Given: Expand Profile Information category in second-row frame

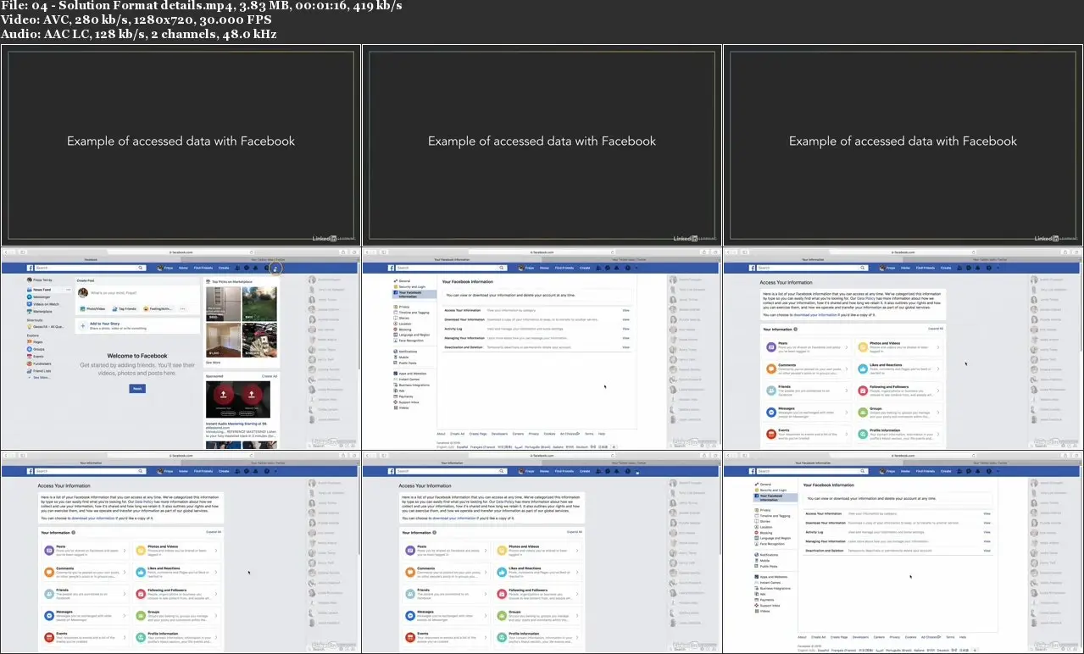Looking at the screenshot, I should pos(899,434).
